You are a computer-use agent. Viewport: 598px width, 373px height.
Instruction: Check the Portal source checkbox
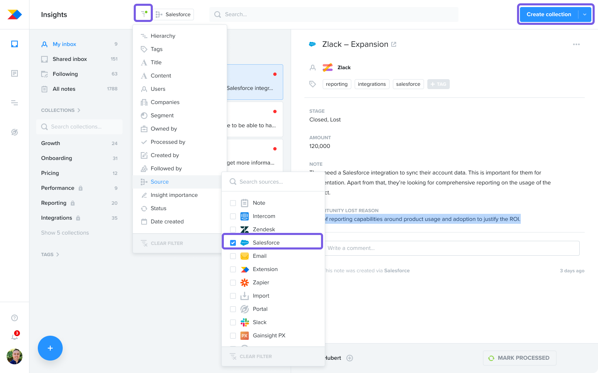click(233, 309)
